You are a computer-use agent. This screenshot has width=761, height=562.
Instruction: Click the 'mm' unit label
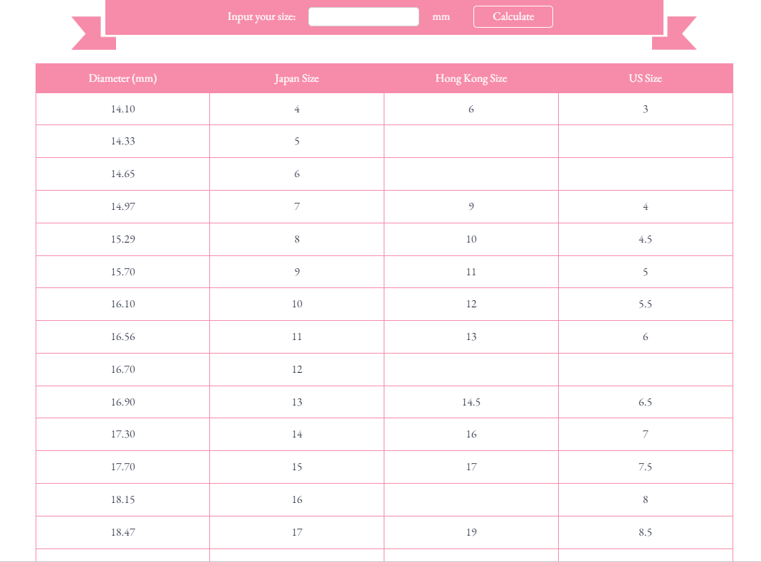coord(441,17)
